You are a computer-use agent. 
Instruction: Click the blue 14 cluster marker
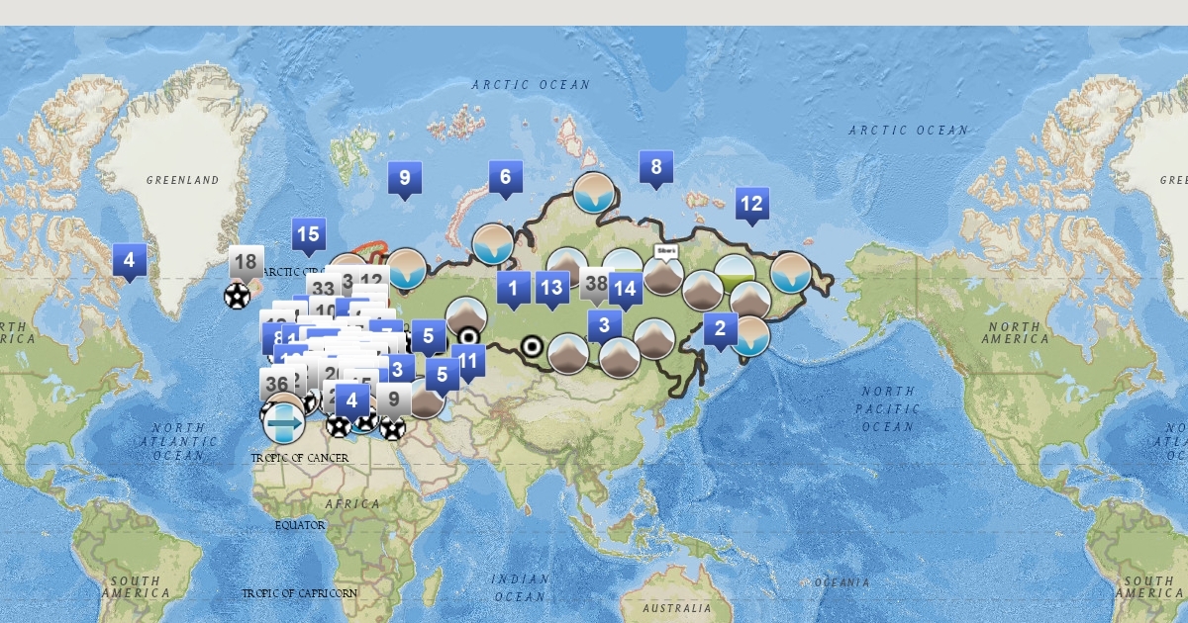[x=624, y=289]
